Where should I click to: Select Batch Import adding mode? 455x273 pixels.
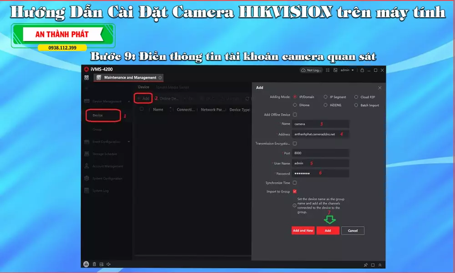[356, 105]
